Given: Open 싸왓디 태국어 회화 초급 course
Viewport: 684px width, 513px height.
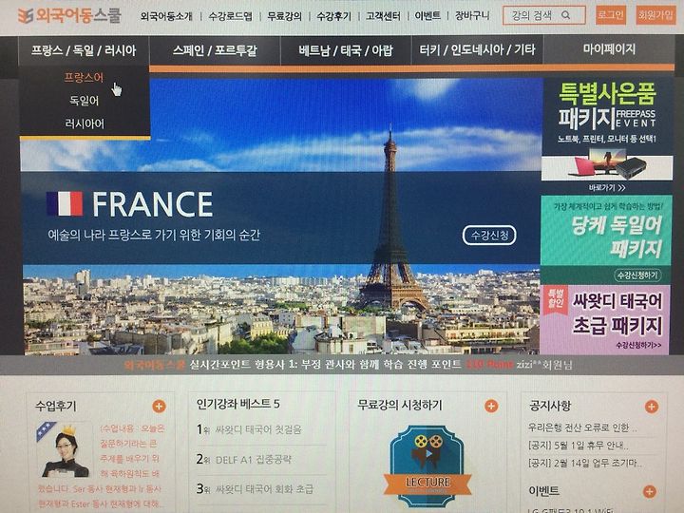Looking at the screenshot, I should click(264, 489).
